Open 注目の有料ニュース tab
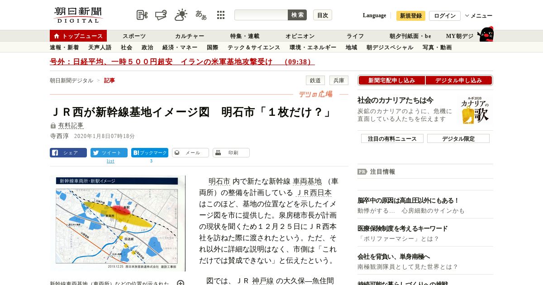Screen dimensions: 543x285 392,138
